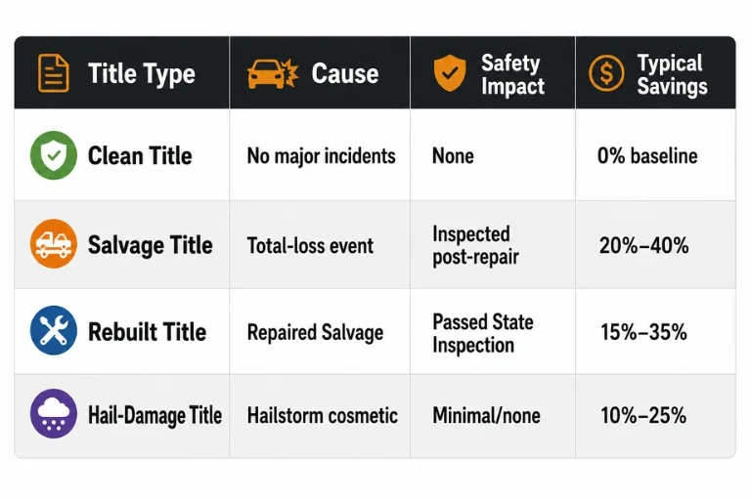Click the 0% baseline savings cell
Viewport: 751px width, 500px height.
pos(647,156)
